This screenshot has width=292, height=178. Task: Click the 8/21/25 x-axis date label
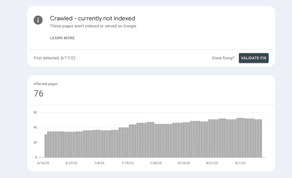tap(212, 163)
